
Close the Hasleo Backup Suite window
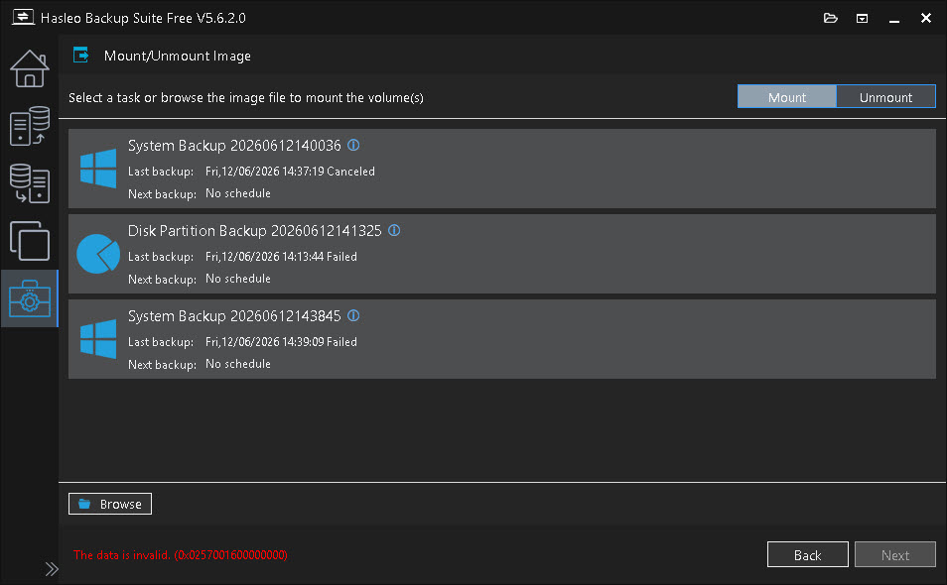coord(926,18)
